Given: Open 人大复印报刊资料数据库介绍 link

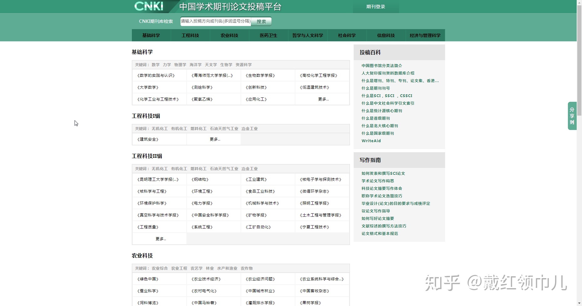Looking at the screenshot, I should tap(388, 73).
